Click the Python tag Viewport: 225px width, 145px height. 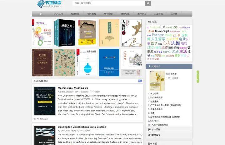[158, 35]
